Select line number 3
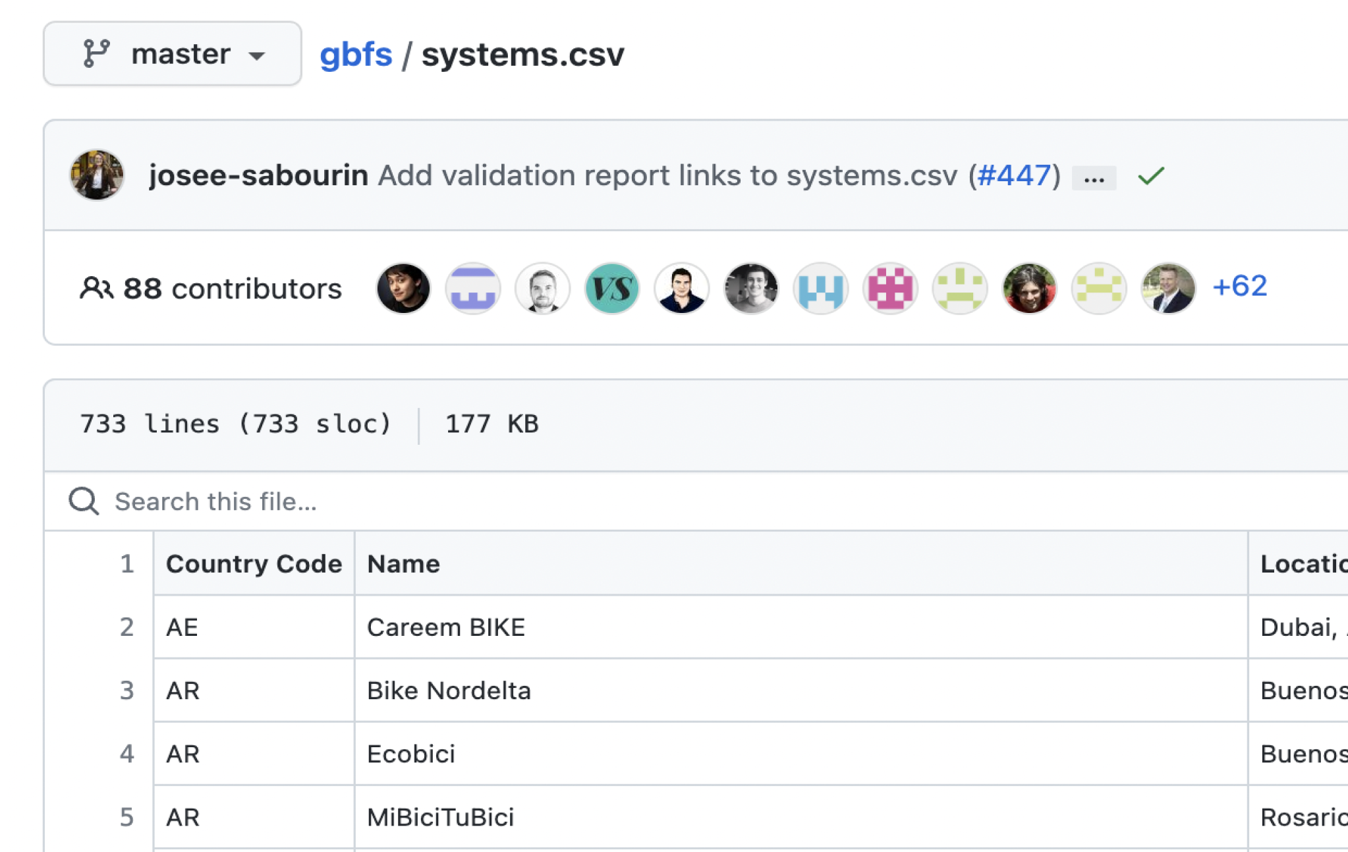 [127, 690]
